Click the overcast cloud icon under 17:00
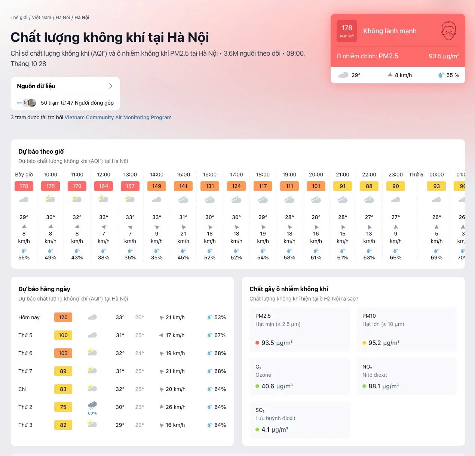475x456 pixels. pyautogui.click(x=236, y=200)
